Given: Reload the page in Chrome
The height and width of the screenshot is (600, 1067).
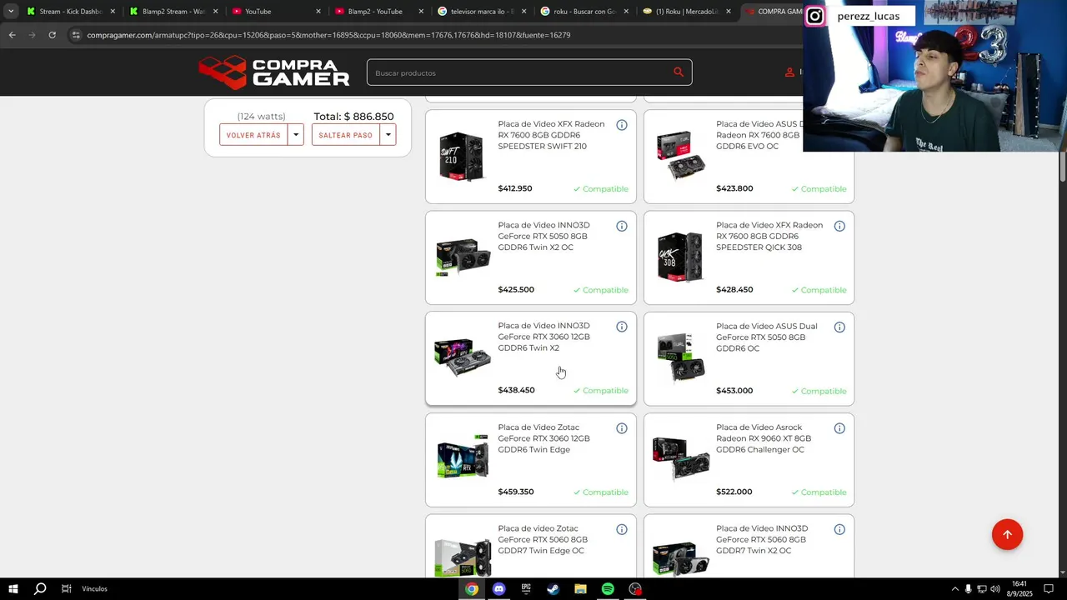Looking at the screenshot, I should (52, 35).
